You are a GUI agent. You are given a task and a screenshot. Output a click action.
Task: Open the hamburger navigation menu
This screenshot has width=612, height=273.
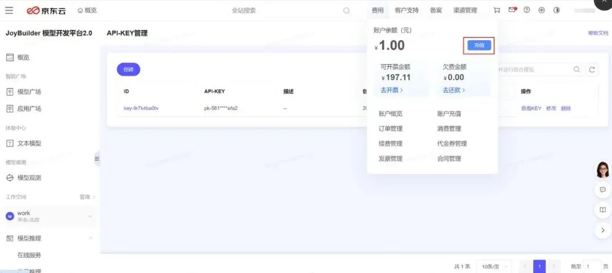tap(9, 11)
